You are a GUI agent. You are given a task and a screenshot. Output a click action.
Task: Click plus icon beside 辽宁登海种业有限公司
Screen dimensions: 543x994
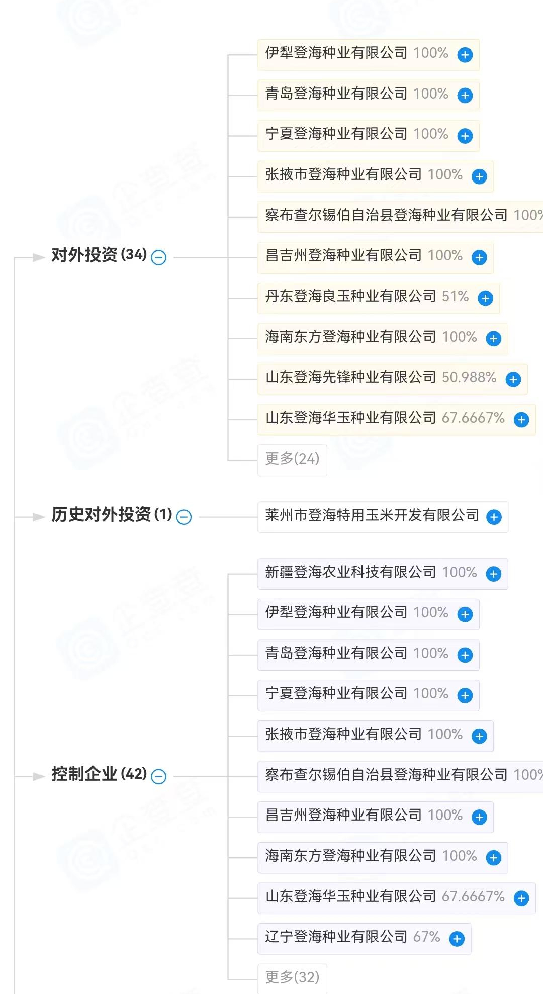(457, 938)
